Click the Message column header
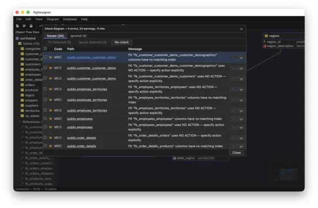 click(x=135, y=49)
